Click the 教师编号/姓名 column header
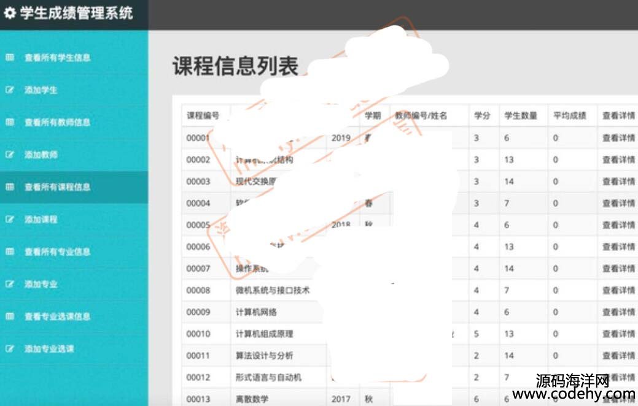This screenshot has height=406, width=638. point(421,116)
